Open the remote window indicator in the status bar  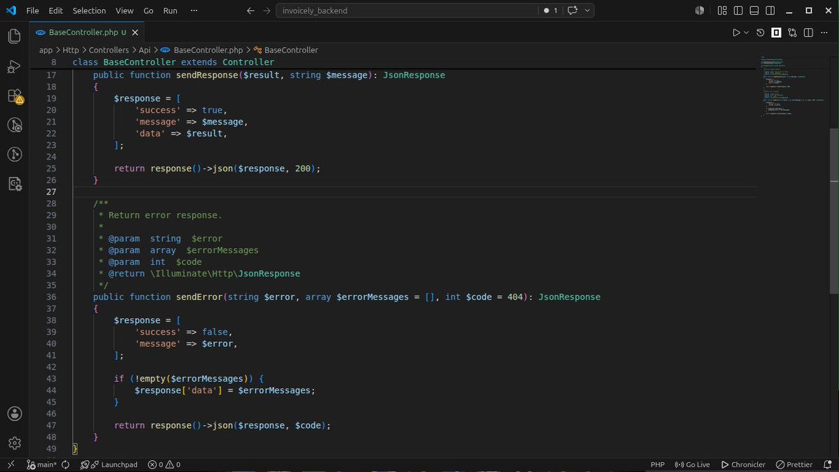[x=10, y=464]
